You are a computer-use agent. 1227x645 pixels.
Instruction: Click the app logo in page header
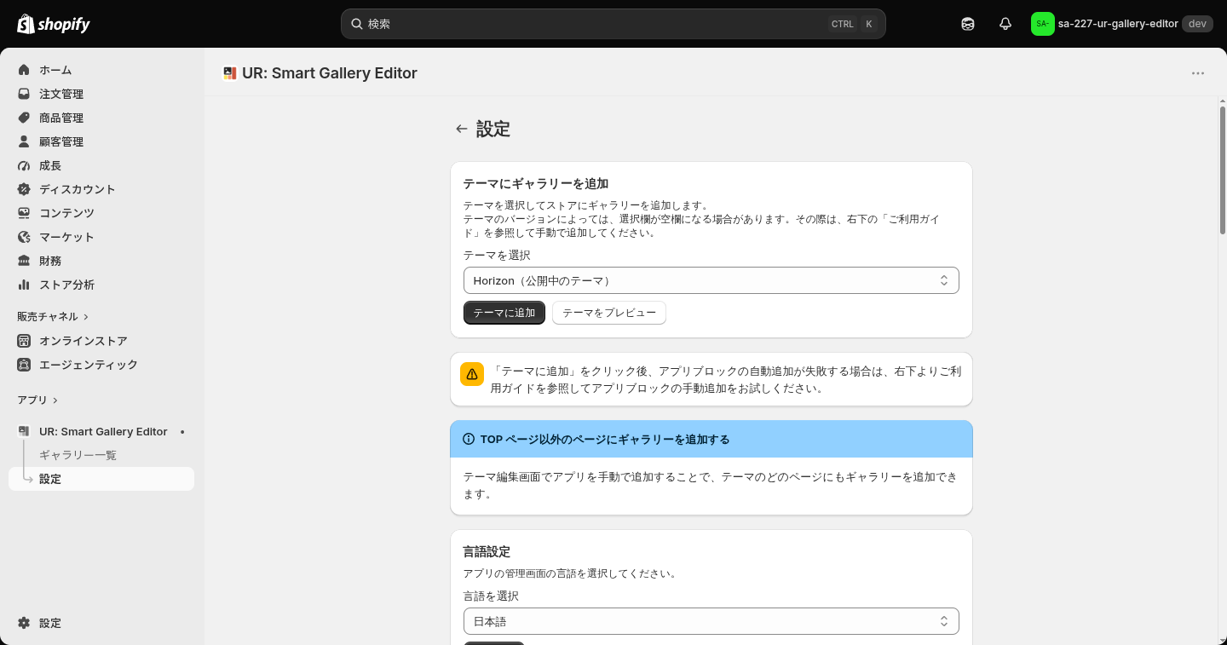click(229, 73)
